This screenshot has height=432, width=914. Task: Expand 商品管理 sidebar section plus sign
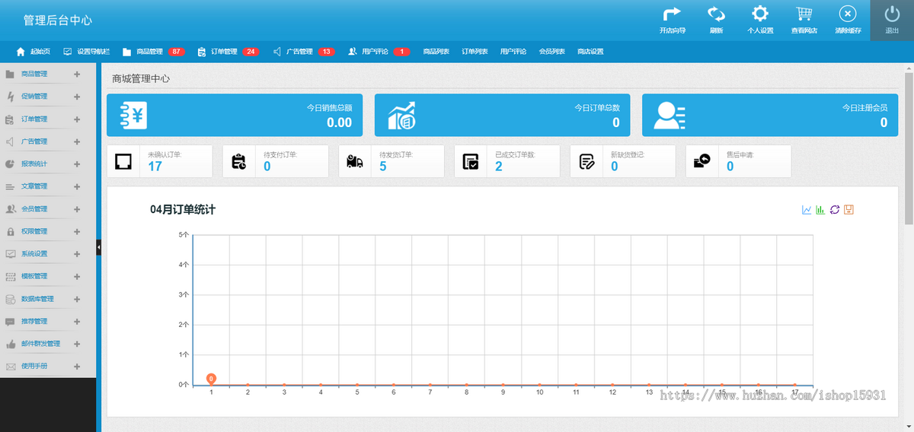[x=77, y=75]
